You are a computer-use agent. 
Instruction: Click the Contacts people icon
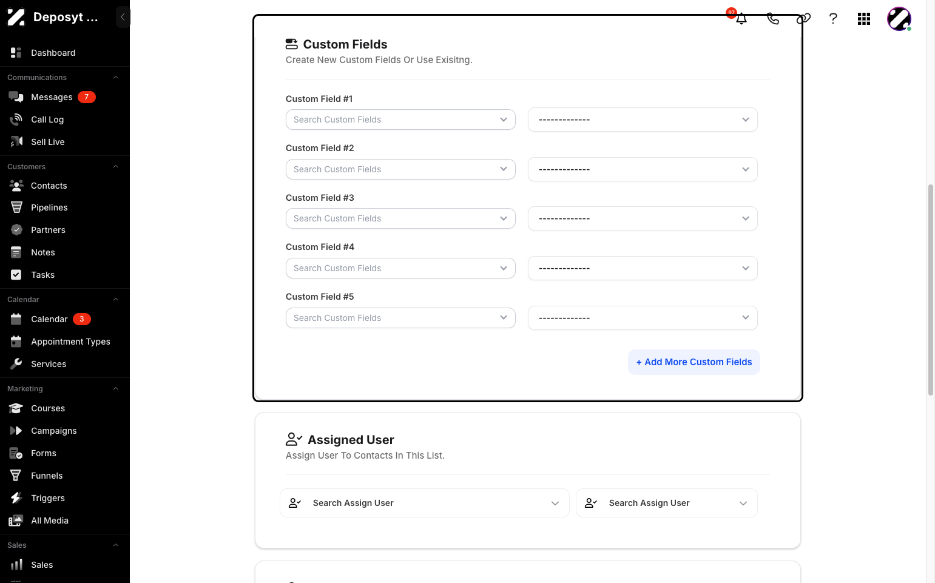coord(16,186)
